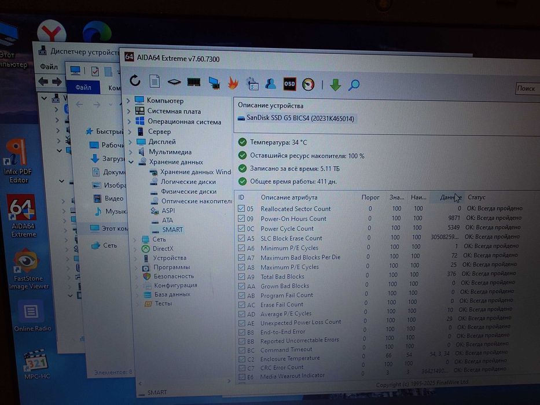Toggle checkbox for AB Program Fail Count
The image size is (540, 405).
(x=242, y=295)
